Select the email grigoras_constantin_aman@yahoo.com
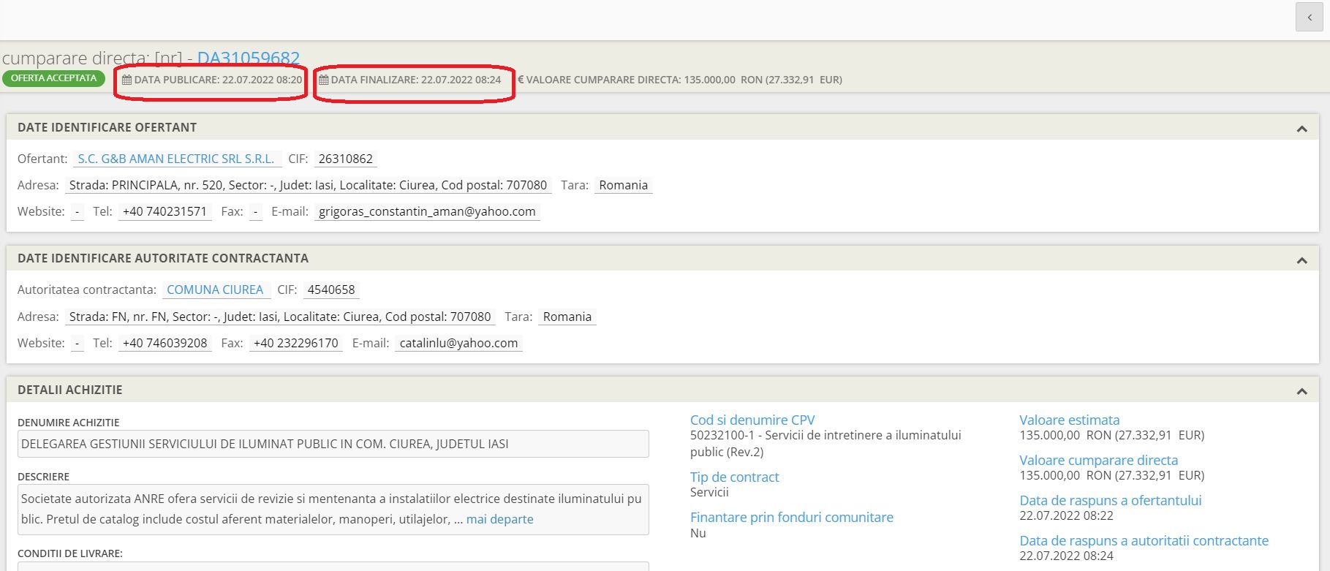This screenshot has width=1330, height=571. (x=427, y=211)
